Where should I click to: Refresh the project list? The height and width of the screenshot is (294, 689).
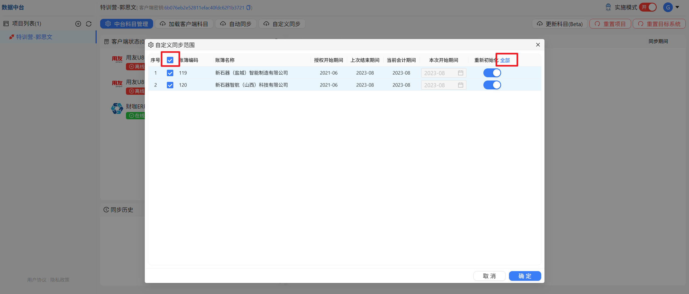pos(89,24)
